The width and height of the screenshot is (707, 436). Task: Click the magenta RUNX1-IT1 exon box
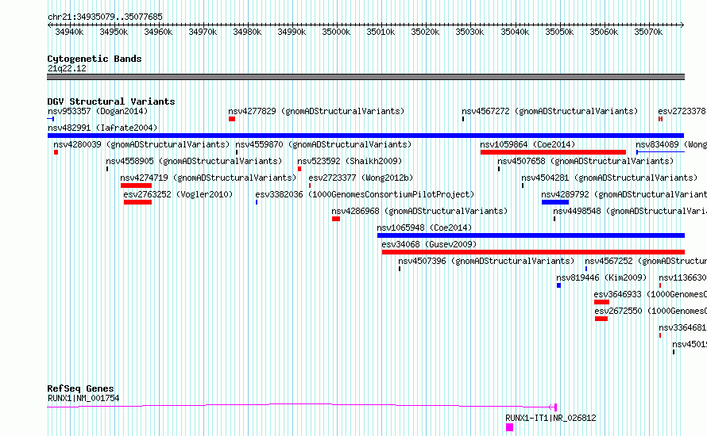click(x=509, y=427)
